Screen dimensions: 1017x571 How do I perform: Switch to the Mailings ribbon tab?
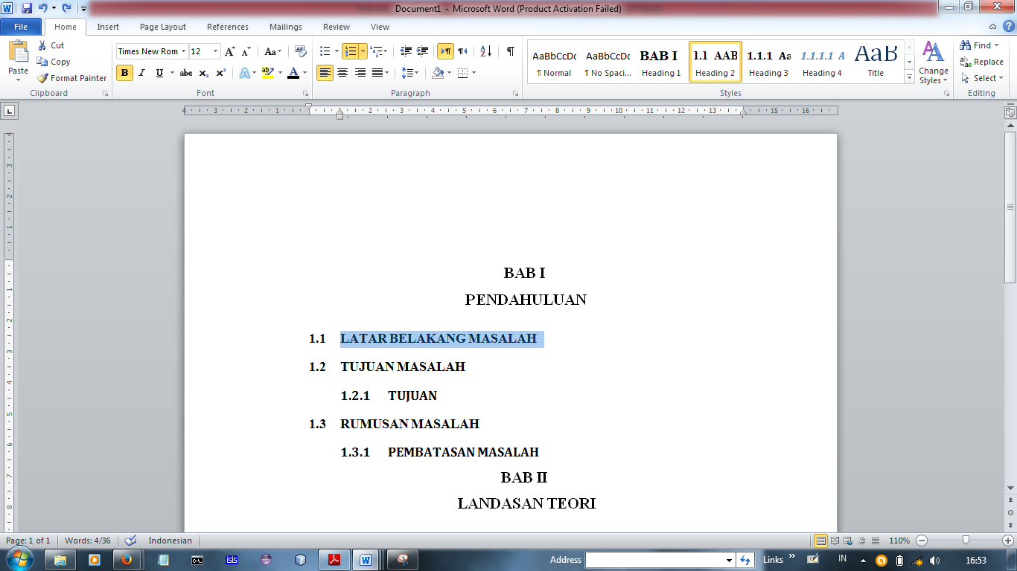(285, 27)
